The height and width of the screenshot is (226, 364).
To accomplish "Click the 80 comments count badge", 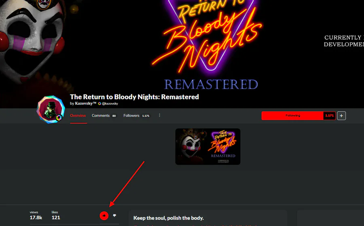I will click(114, 116).
